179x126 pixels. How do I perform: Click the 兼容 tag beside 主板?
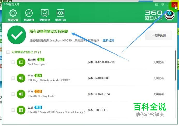tap(38, 107)
